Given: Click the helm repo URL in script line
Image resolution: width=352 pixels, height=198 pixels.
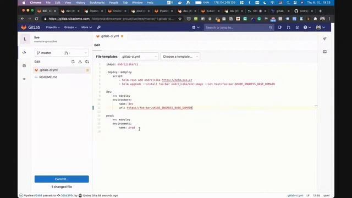Looking at the screenshot, I should pos(177,80).
